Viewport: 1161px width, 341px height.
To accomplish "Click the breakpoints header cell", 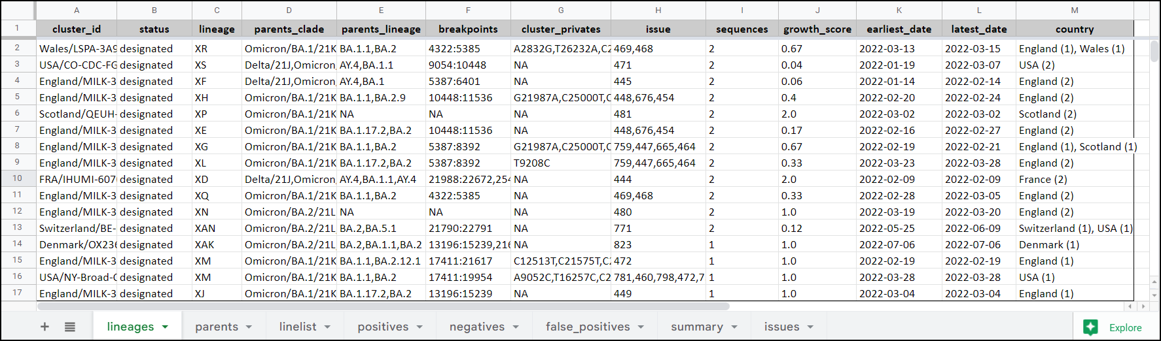I will click(468, 29).
